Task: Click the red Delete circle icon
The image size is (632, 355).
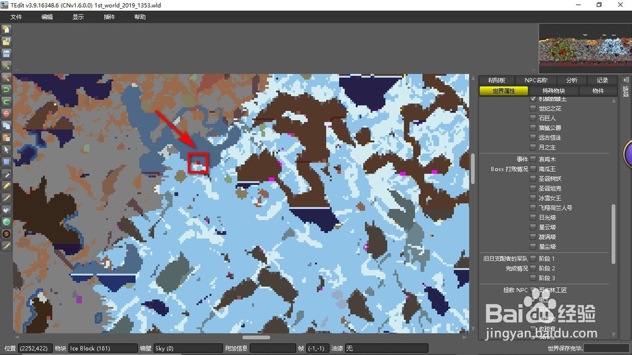Action: (x=6, y=114)
